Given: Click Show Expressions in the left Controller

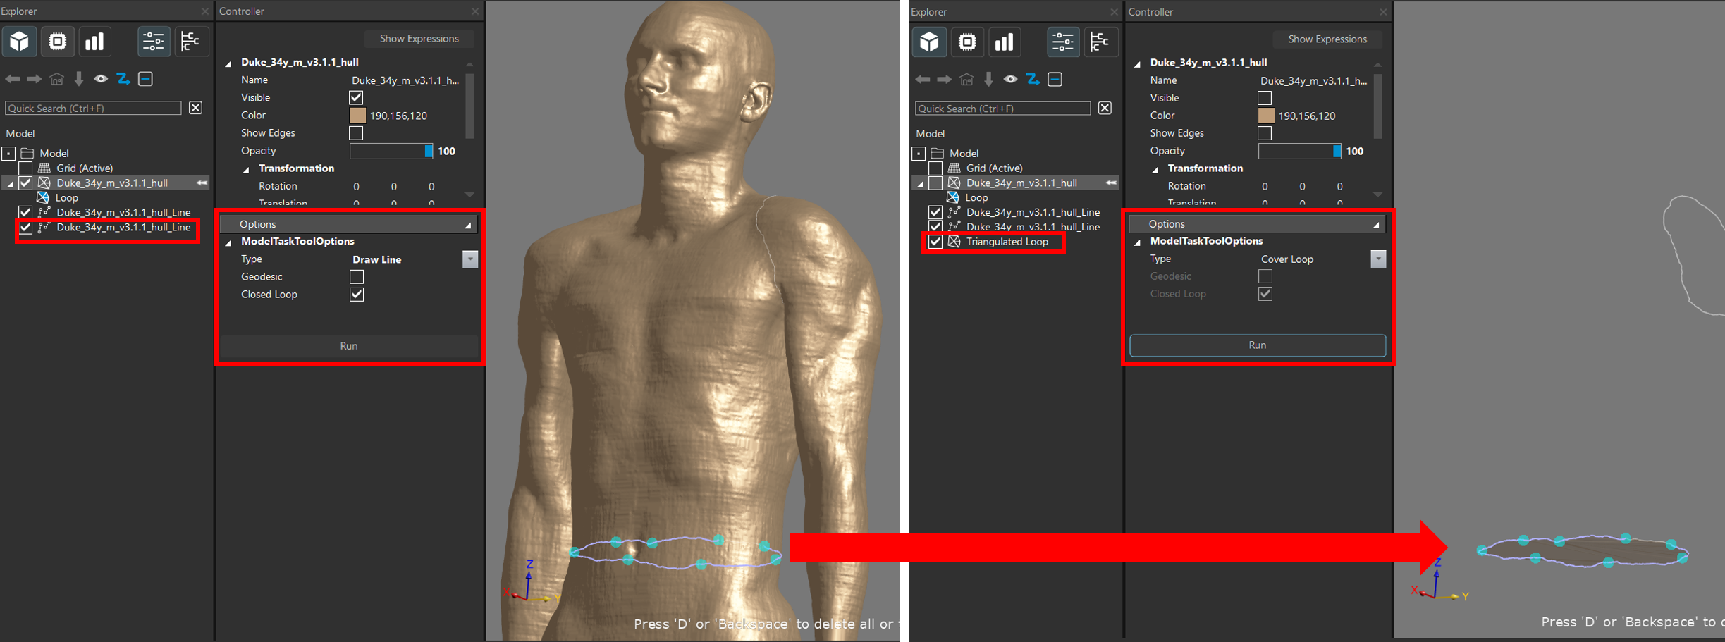Looking at the screenshot, I should pyautogui.click(x=419, y=39).
